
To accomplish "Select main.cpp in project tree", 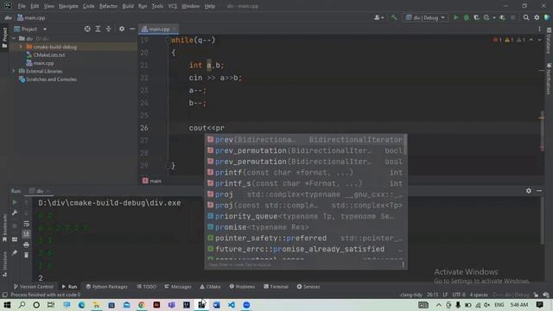I will [x=43, y=63].
